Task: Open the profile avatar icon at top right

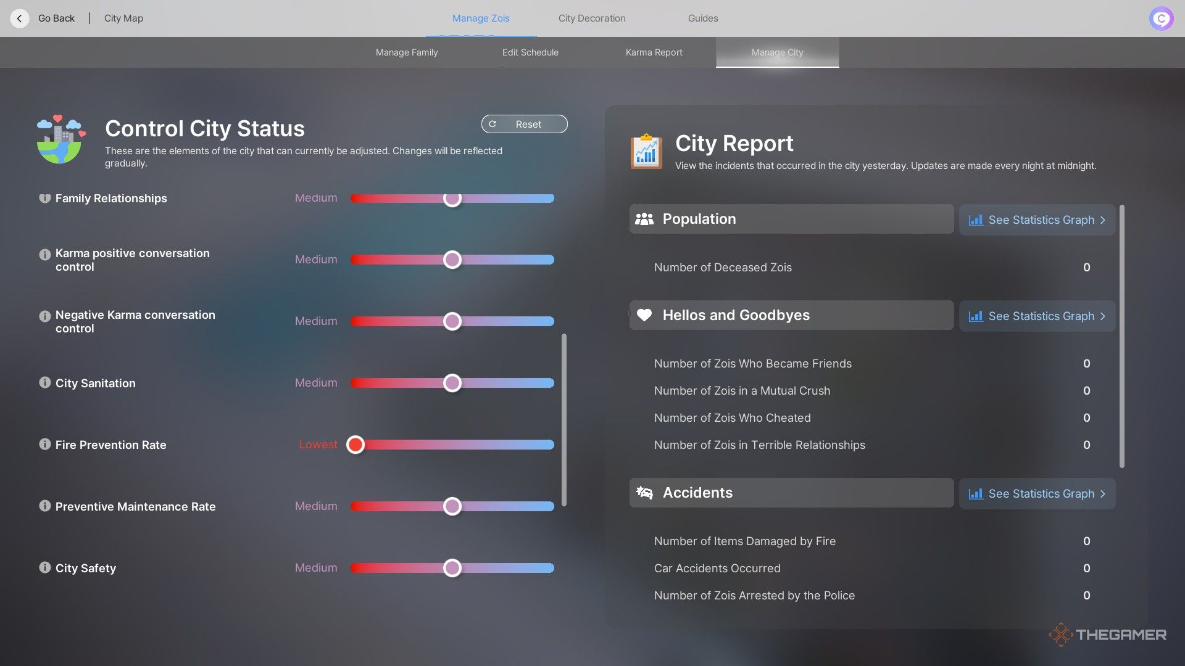Action: (1161, 18)
